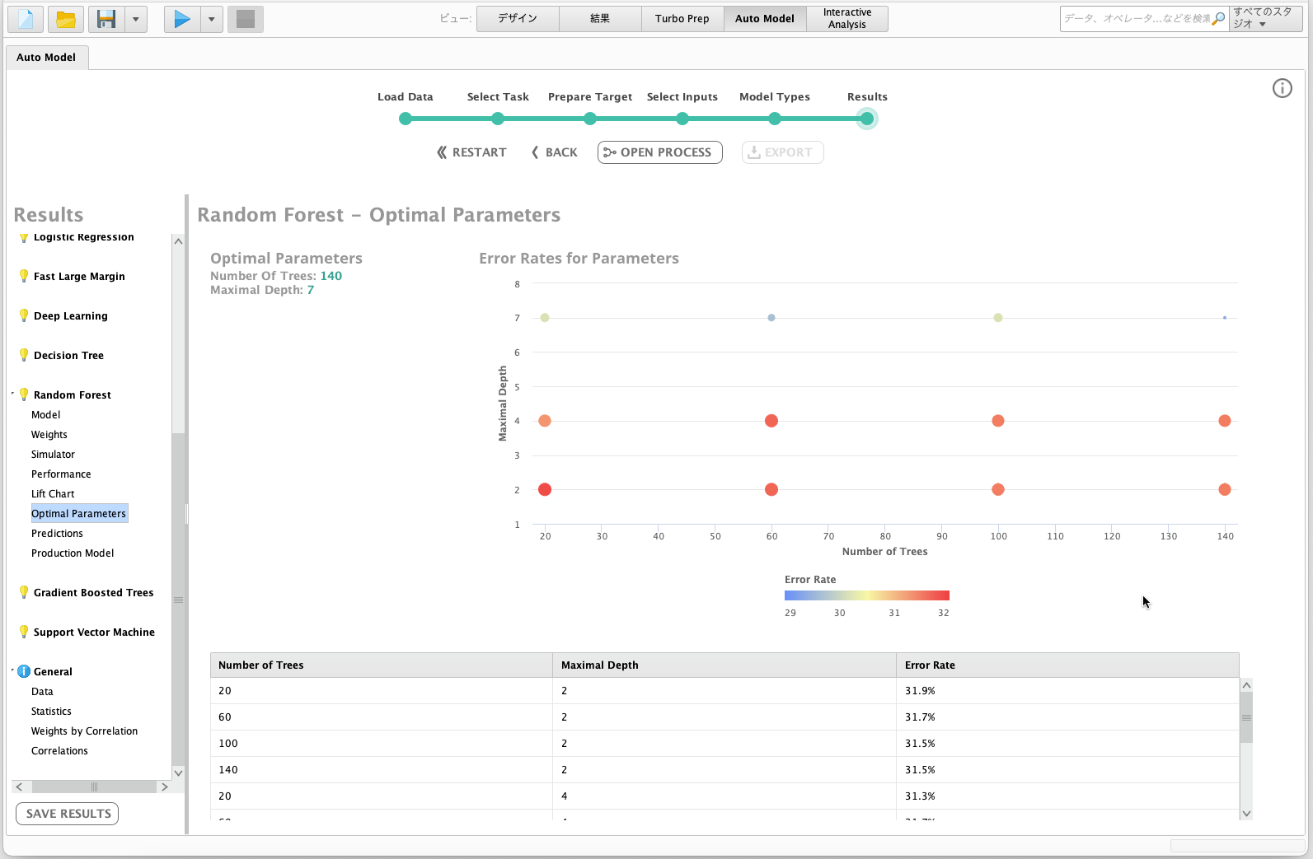
Task: Switch to the デザイン view
Action: [x=518, y=19]
